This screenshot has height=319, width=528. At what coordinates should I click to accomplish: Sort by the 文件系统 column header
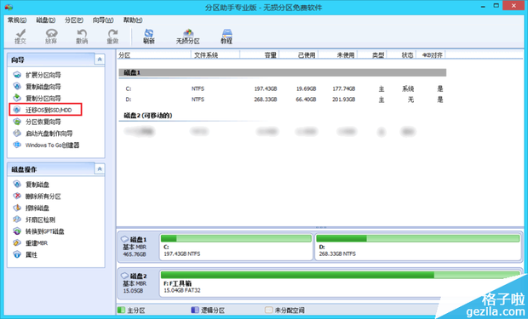215,54
